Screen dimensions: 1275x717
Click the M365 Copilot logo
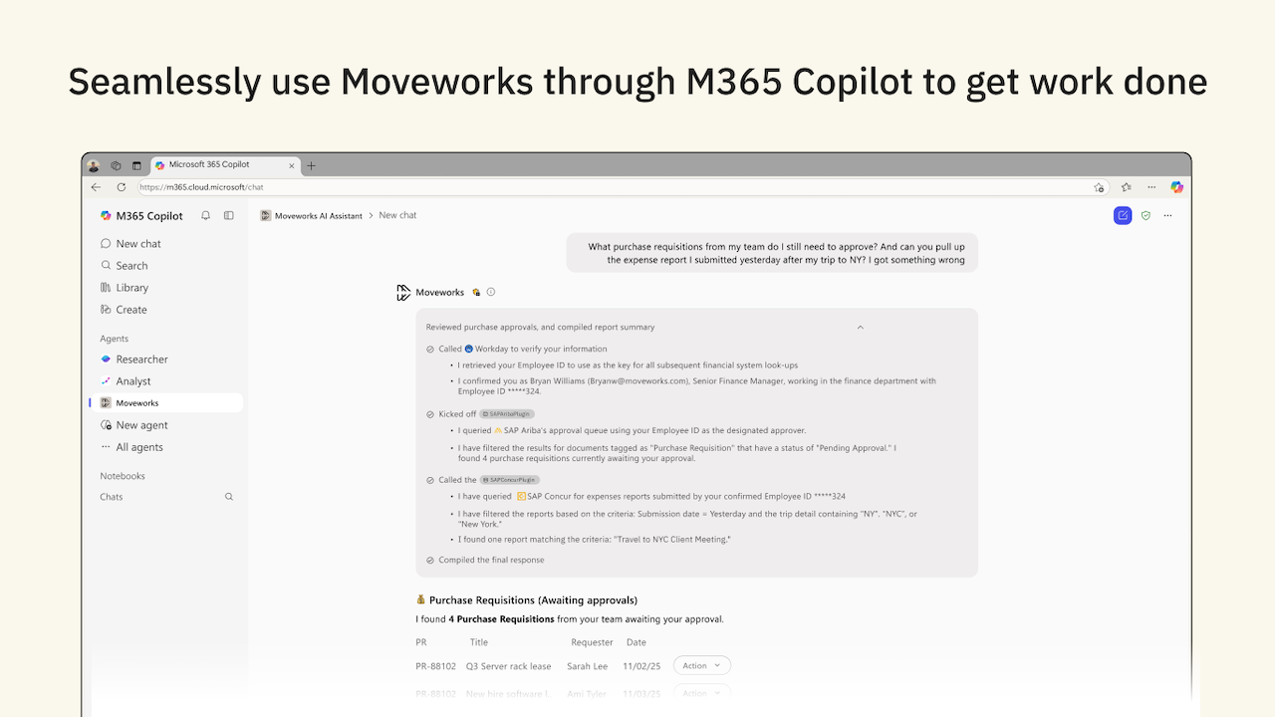point(106,215)
